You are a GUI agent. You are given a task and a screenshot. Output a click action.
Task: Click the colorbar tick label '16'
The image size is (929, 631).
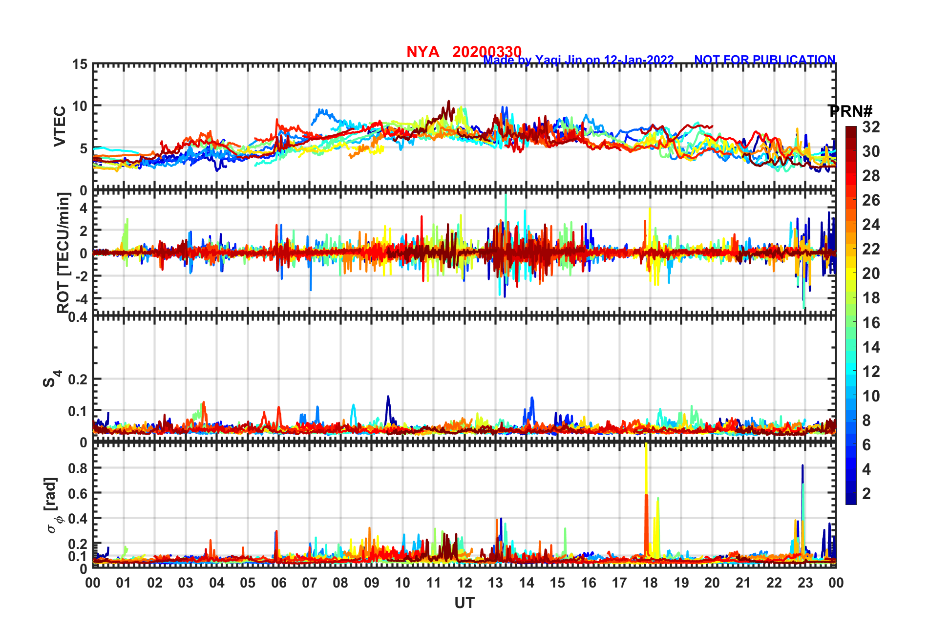point(871,323)
